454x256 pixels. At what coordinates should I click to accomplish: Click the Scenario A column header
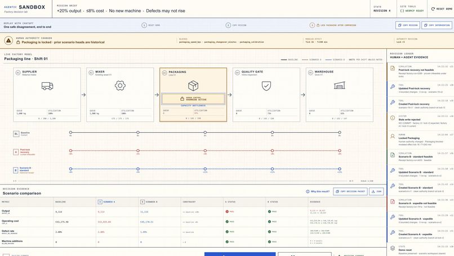click(106, 202)
